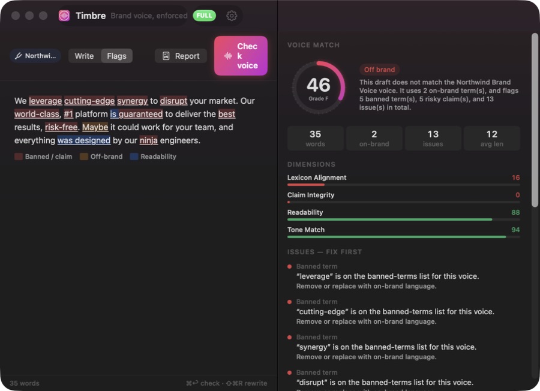Click the 12 avg len stat card
The height and width of the screenshot is (391, 540).
click(x=492, y=139)
